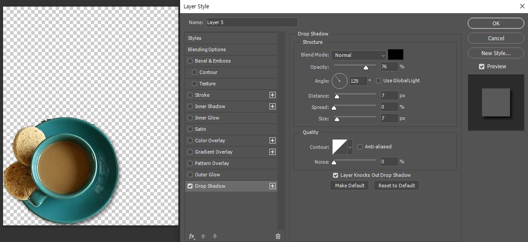Select the Satin effect label
Image resolution: width=528 pixels, height=242 pixels.
pyautogui.click(x=200, y=129)
